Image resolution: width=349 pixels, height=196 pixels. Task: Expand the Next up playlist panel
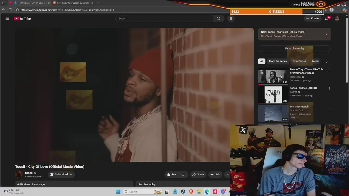326,34
